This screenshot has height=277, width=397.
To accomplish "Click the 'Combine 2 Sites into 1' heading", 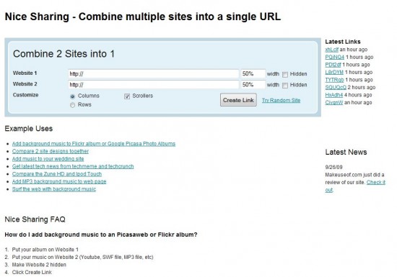I will [x=64, y=54].
